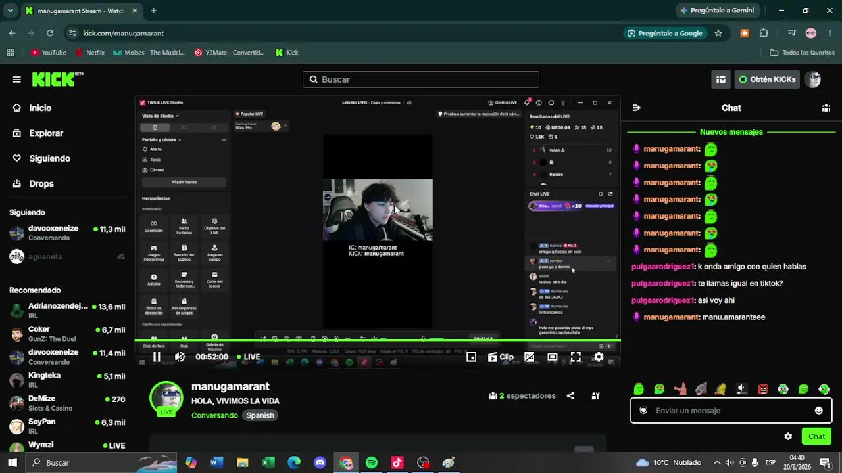The height and width of the screenshot is (473, 842).
Task: Jump to the LIVE indicator in player
Action: pyautogui.click(x=247, y=357)
